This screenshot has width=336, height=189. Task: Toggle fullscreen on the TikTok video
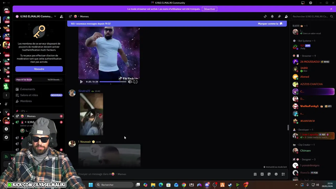(x=135, y=82)
